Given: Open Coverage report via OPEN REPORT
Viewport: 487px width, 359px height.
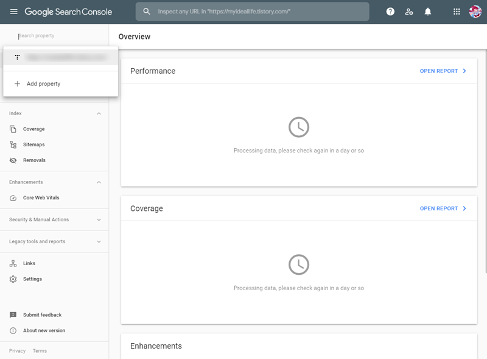Looking at the screenshot, I should (438, 208).
